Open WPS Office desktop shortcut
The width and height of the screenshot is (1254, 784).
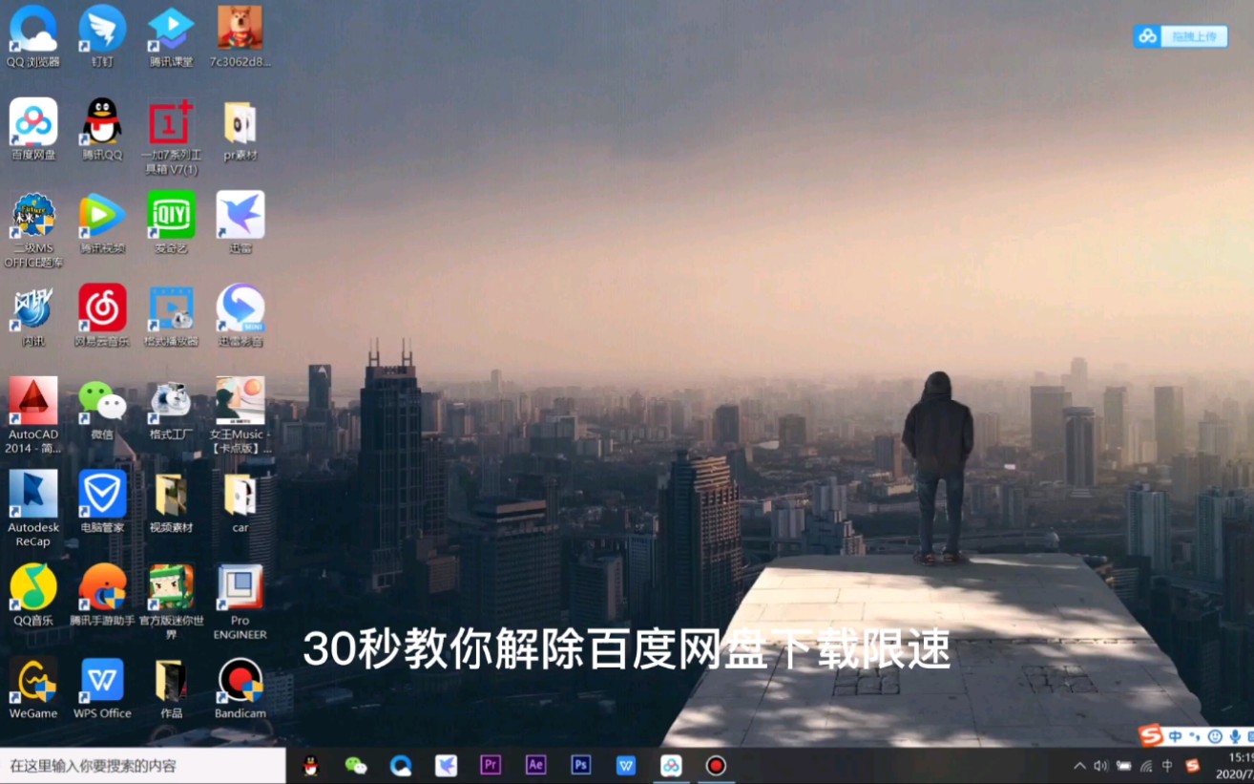click(x=102, y=688)
